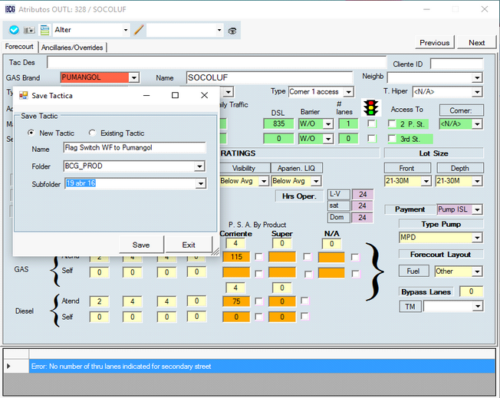Screen dimensions: 500x398
Task: Click the Depth lot size button
Action: [460, 168]
